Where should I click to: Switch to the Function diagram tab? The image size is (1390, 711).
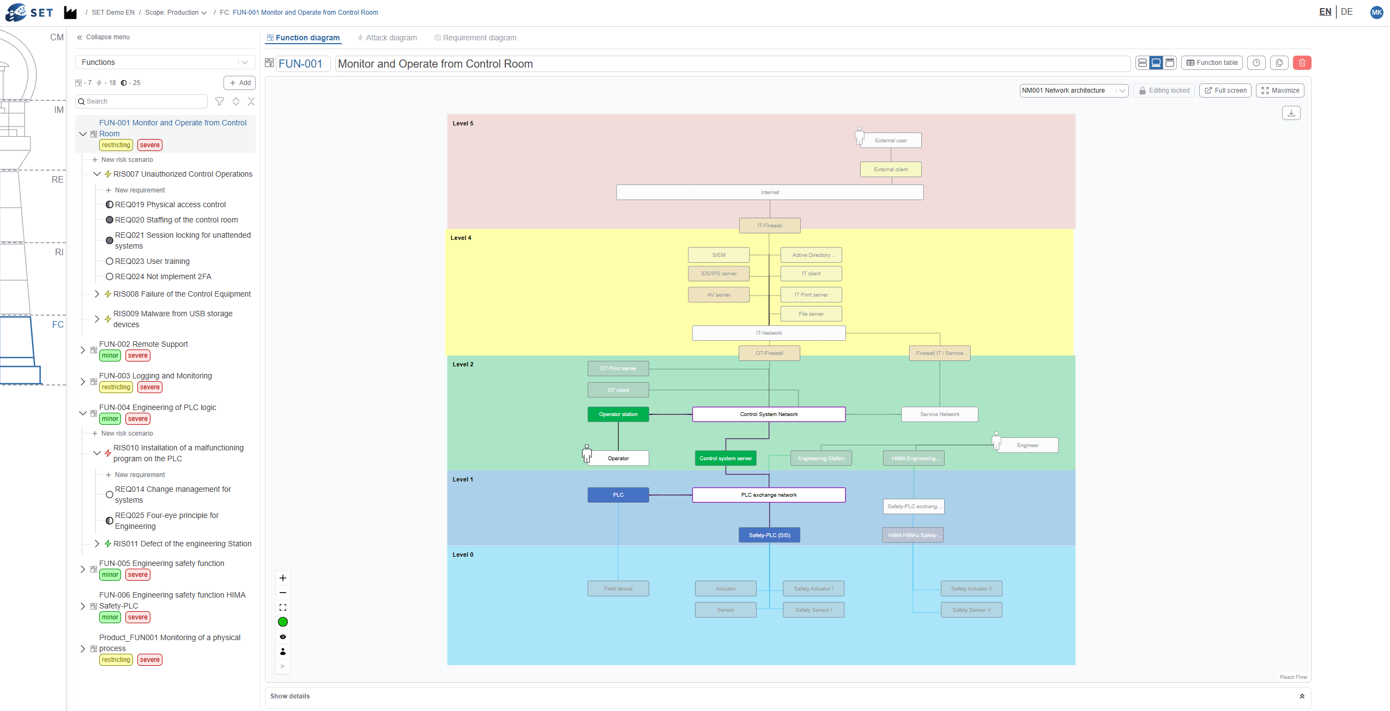[303, 38]
